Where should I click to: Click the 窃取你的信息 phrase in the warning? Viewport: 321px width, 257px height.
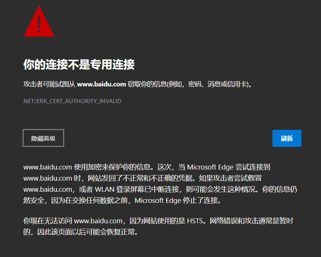148,84
